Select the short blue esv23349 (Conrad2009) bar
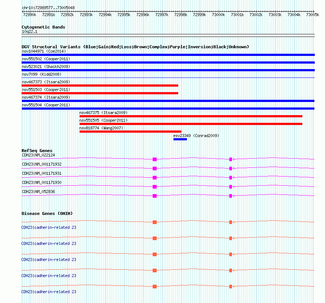Viewport: 325px width, 303px height. (x=180, y=139)
